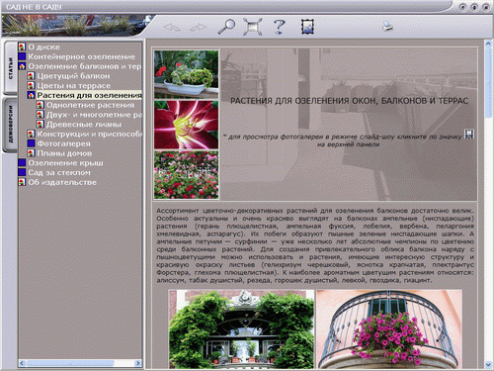The image size is (494, 371).
Task: Open 'Планы домов' article
Action: click(x=64, y=153)
